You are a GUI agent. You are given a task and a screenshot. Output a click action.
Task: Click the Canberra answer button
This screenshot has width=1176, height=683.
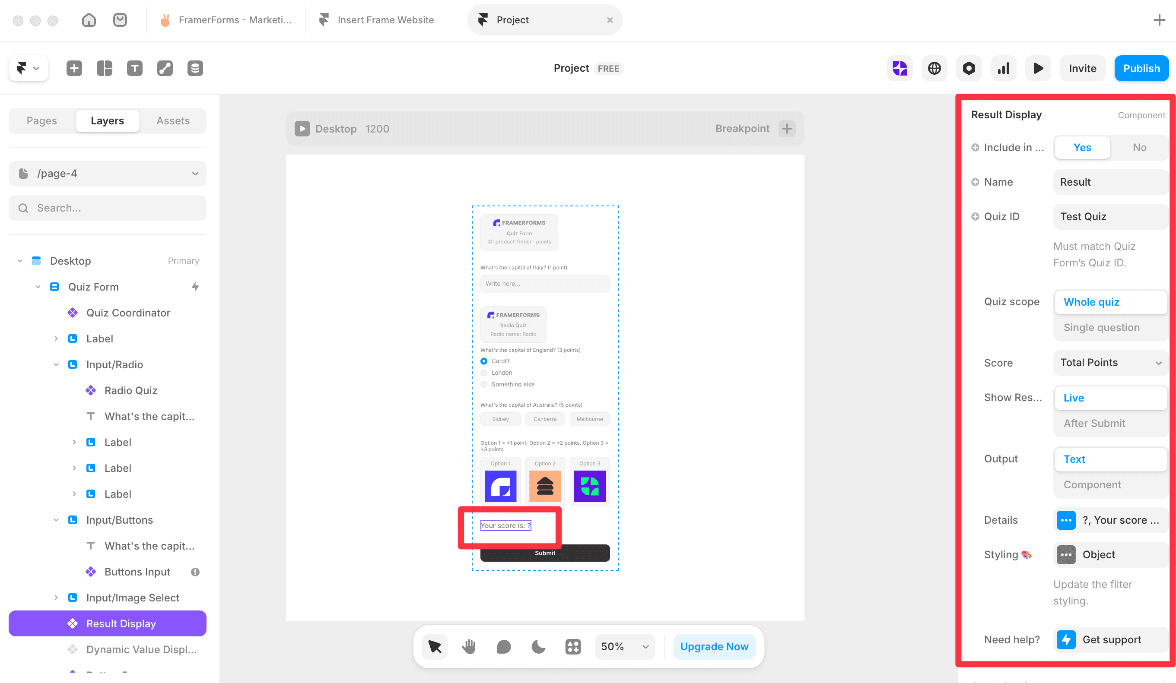pyautogui.click(x=545, y=419)
